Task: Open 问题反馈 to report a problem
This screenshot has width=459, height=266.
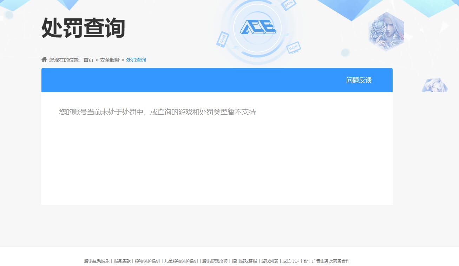Action: [359, 80]
